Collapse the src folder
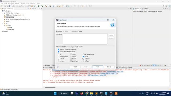The height and width of the screenshot is (96, 171). click(x=3, y=23)
